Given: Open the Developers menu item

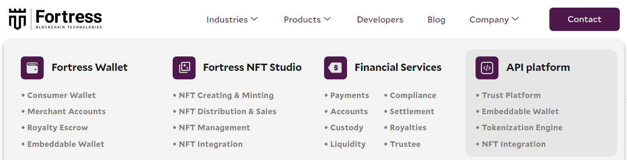Looking at the screenshot, I should pyautogui.click(x=380, y=20).
